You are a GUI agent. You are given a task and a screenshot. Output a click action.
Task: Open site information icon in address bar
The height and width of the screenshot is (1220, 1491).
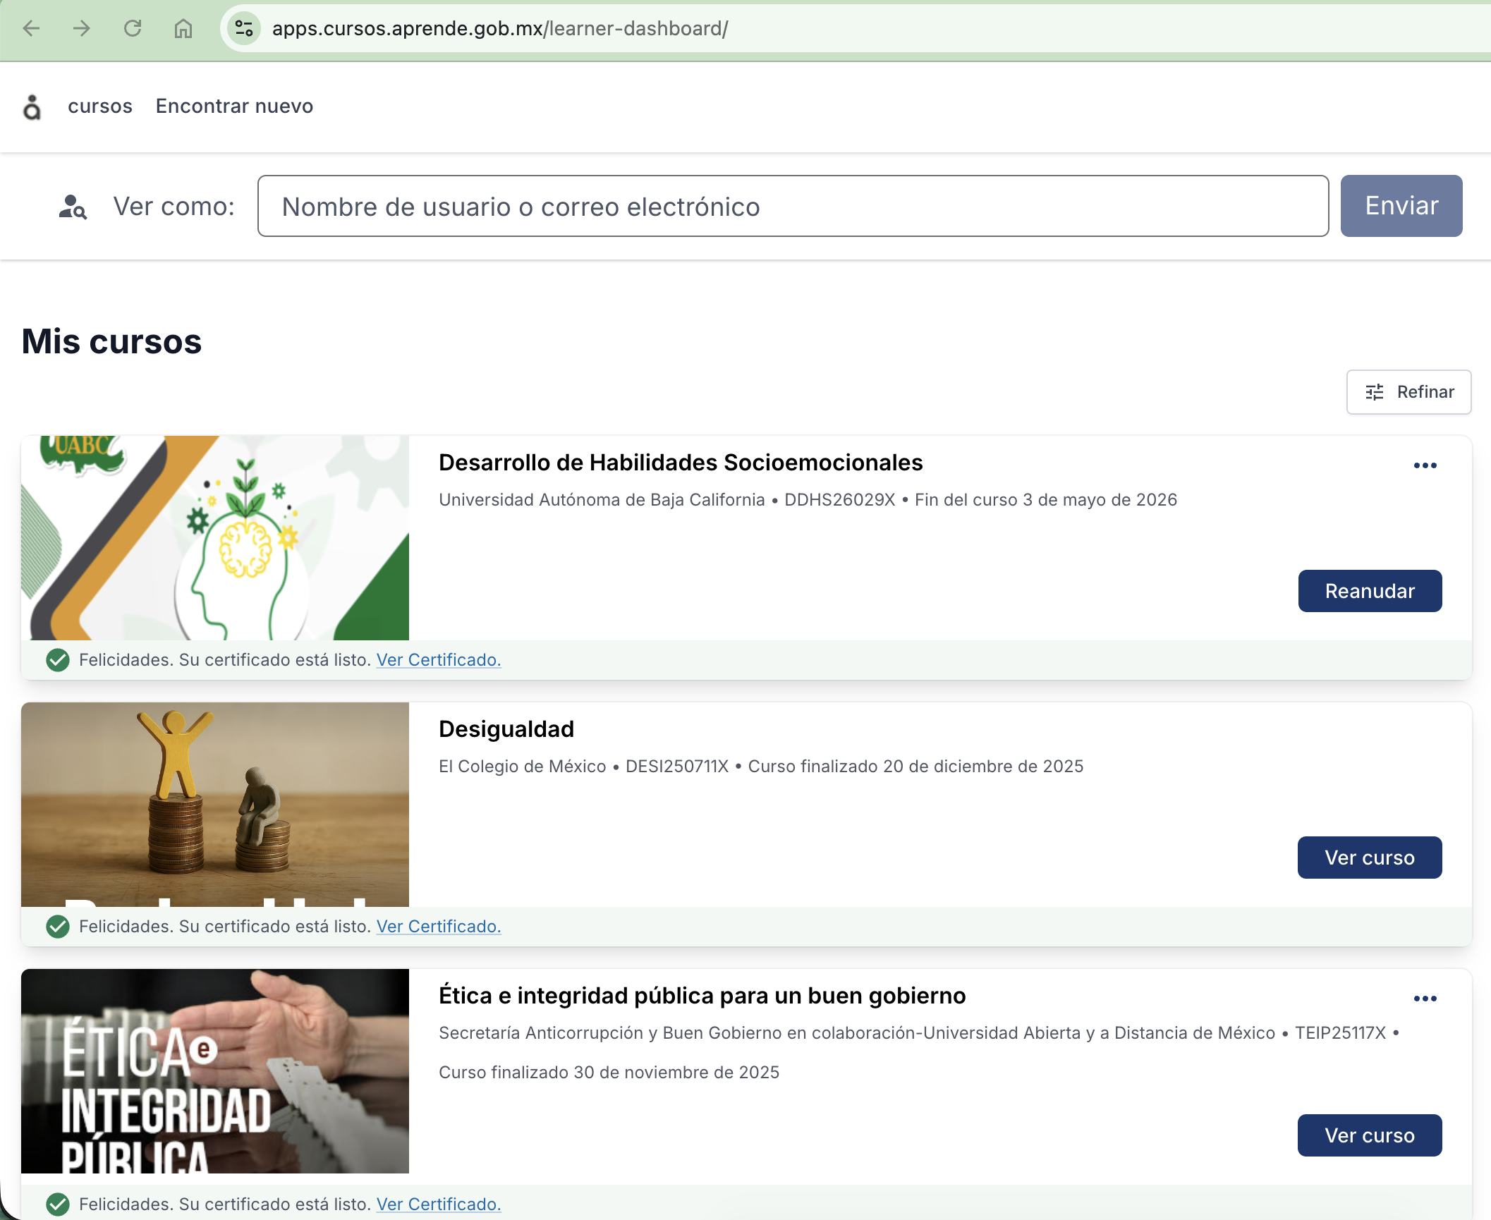pos(244,28)
